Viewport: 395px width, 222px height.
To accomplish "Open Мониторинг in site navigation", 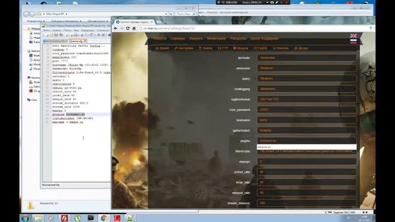I will (217, 38).
